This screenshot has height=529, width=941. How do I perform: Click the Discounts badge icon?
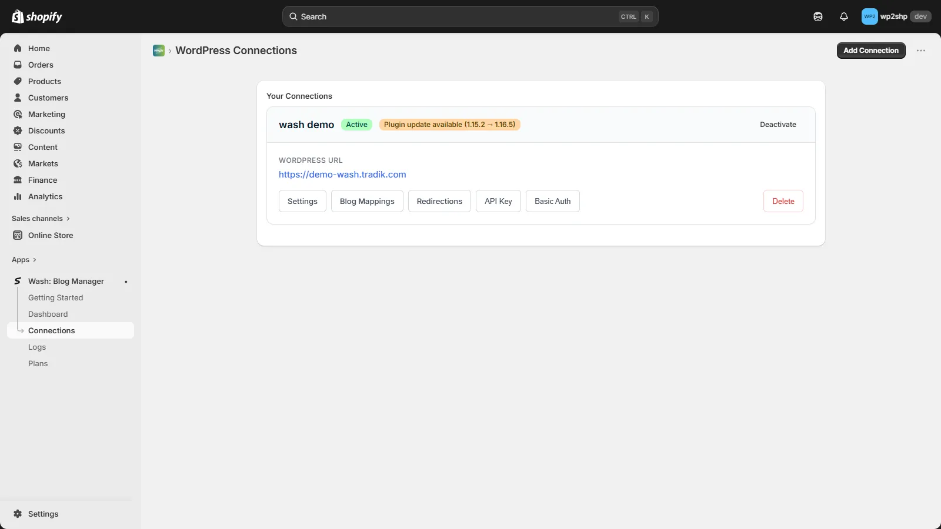coord(18,130)
